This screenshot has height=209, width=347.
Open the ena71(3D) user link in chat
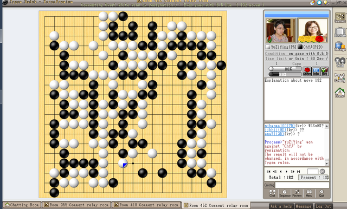tap(274, 134)
